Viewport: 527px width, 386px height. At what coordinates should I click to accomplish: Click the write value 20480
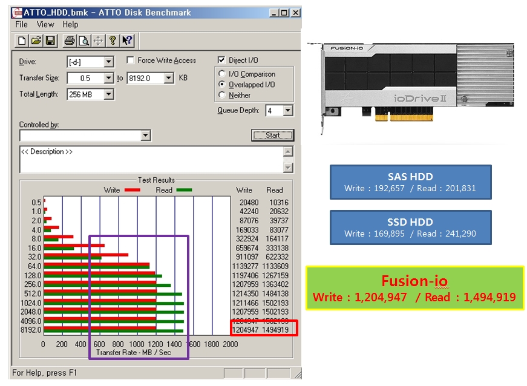[x=249, y=203]
